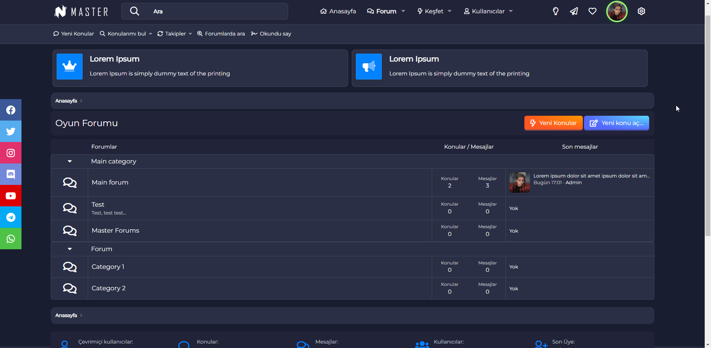Expand the Keşfet dropdown menu
Image resolution: width=711 pixels, height=348 pixels.
pyautogui.click(x=434, y=11)
